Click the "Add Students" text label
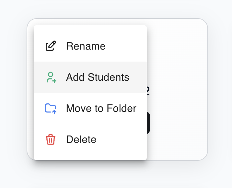 pos(98,77)
